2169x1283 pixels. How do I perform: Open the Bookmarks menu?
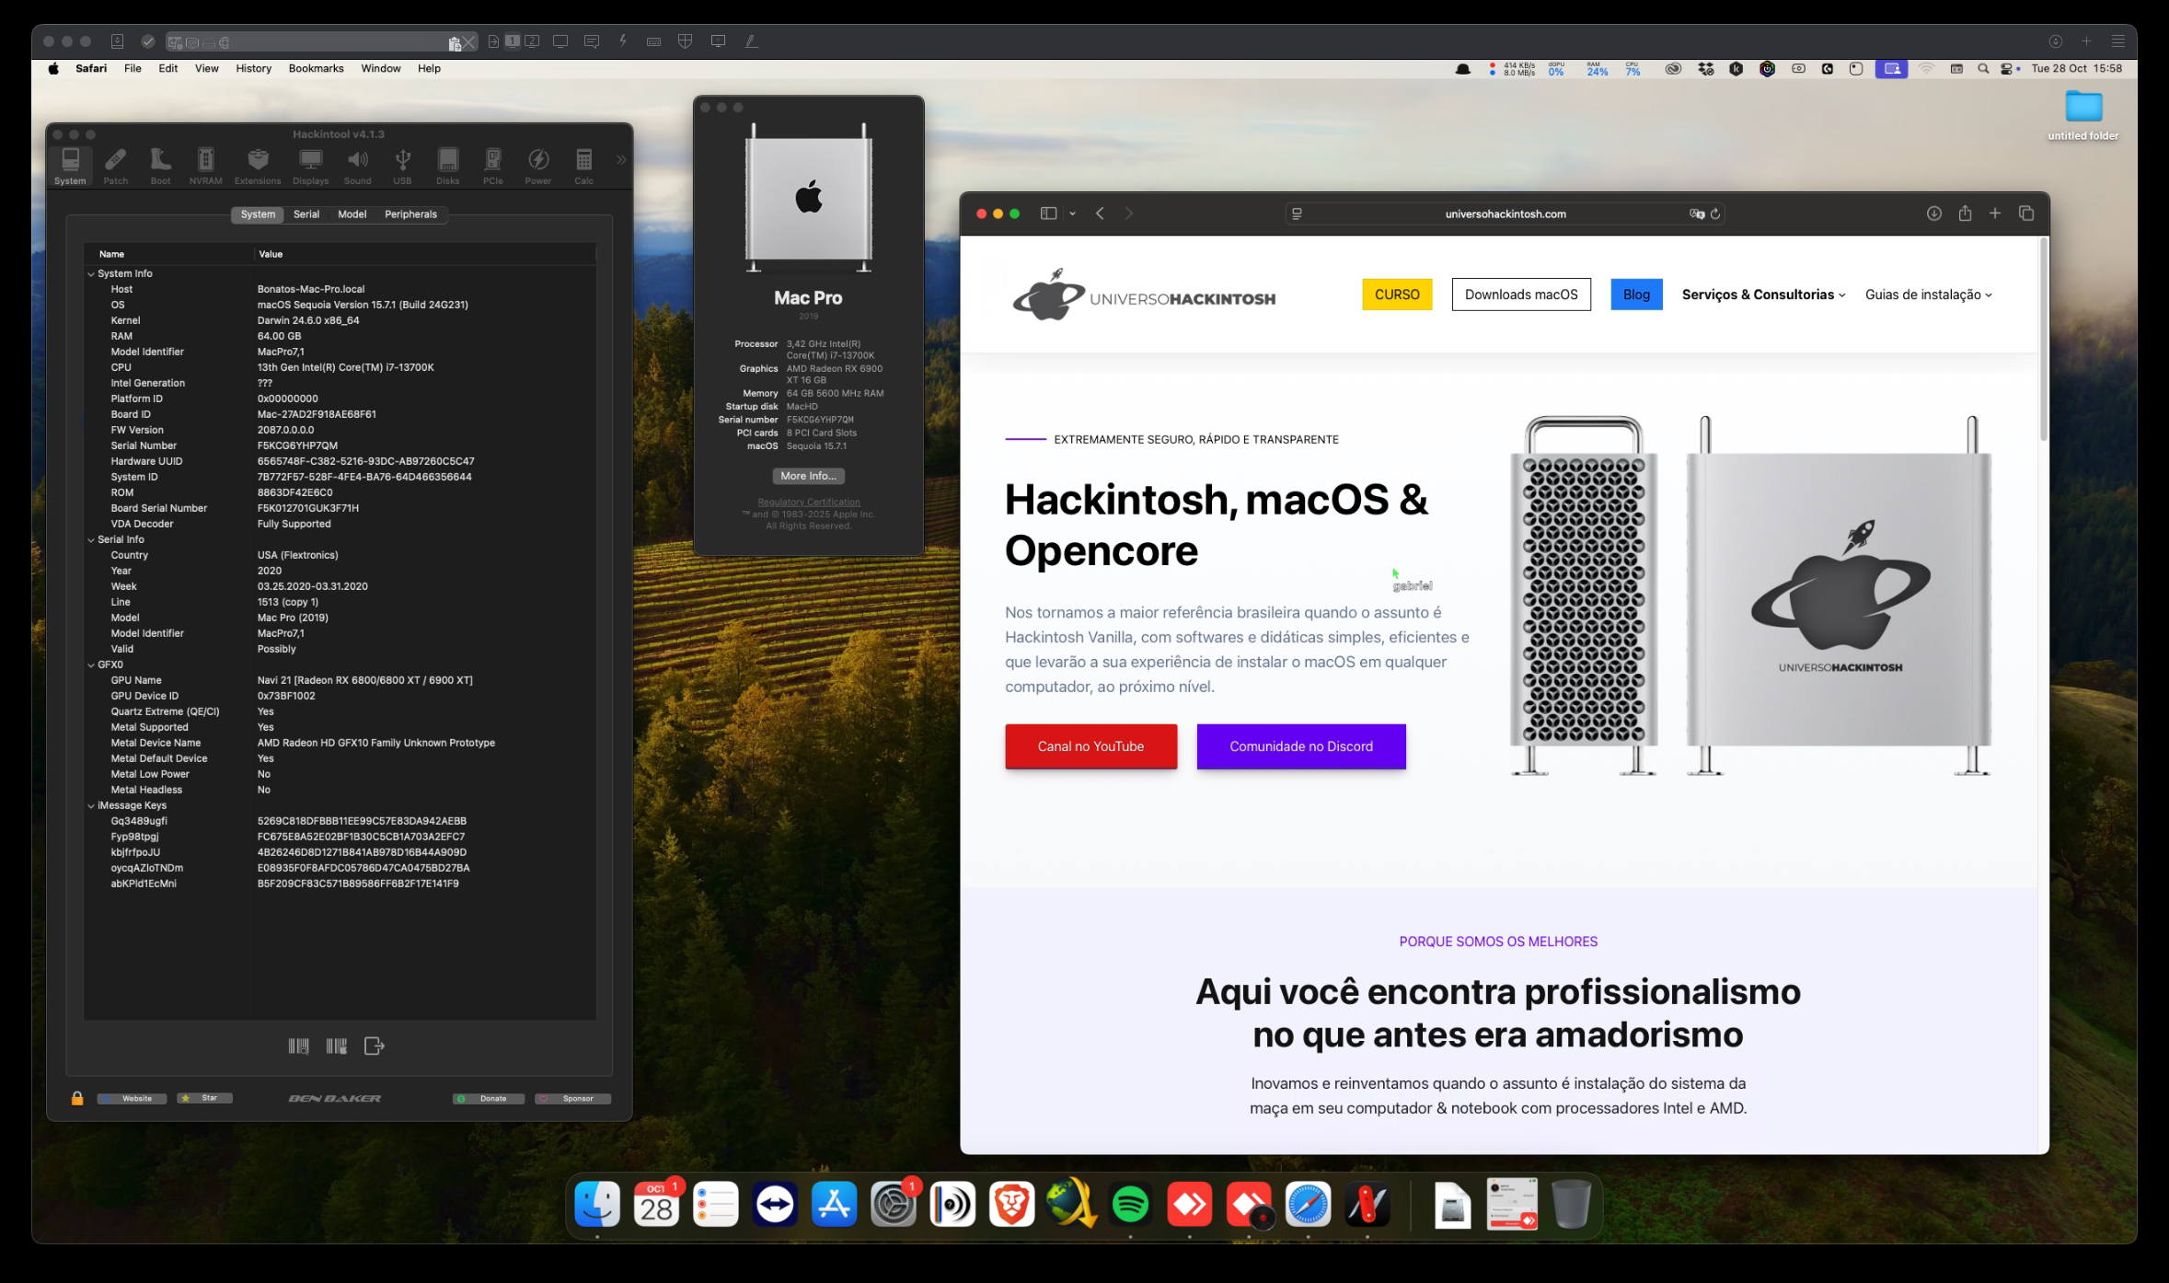click(316, 69)
